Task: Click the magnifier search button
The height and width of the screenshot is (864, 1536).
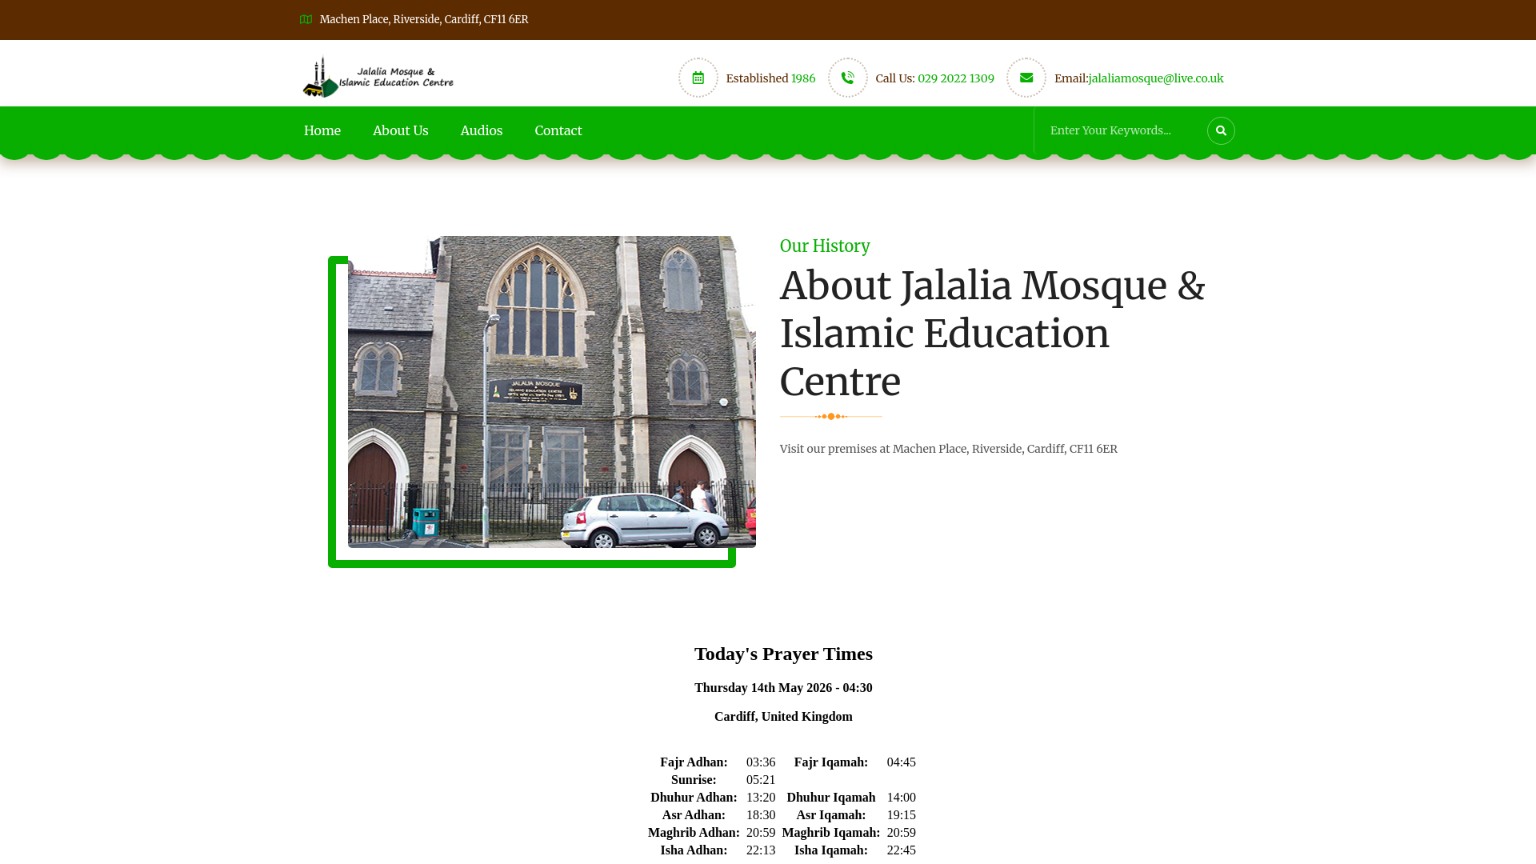Action: click(1221, 130)
